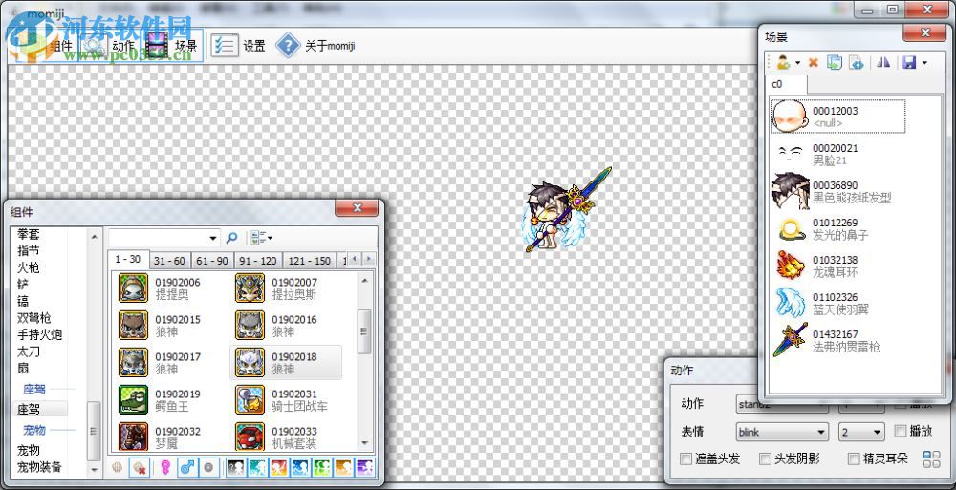Image resolution: width=956 pixels, height=490 pixels.
Task: Select mount 01902018 狼神
Action: tap(286, 362)
